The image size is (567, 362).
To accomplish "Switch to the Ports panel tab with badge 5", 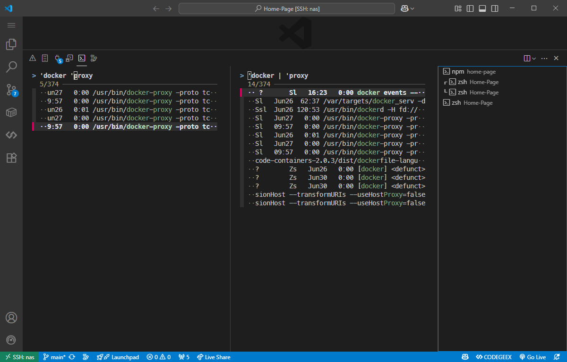I will 58,58.
